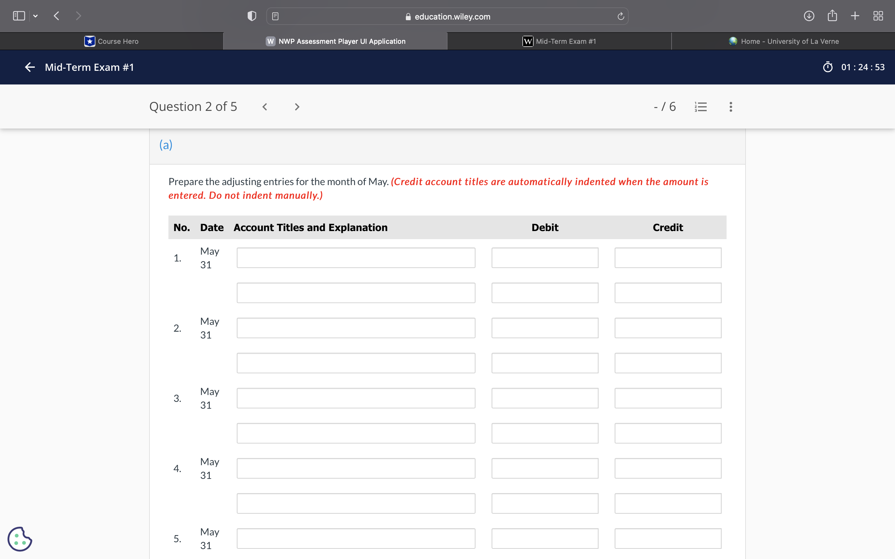The image size is (895, 559).
Task: Click the account title field for entry 1
Action: (x=356, y=258)
